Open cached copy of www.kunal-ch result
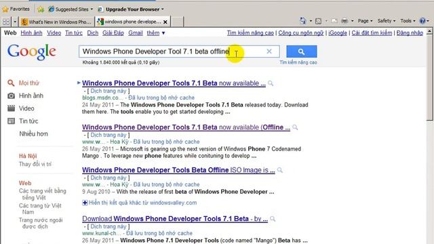 tap(159, 233)
